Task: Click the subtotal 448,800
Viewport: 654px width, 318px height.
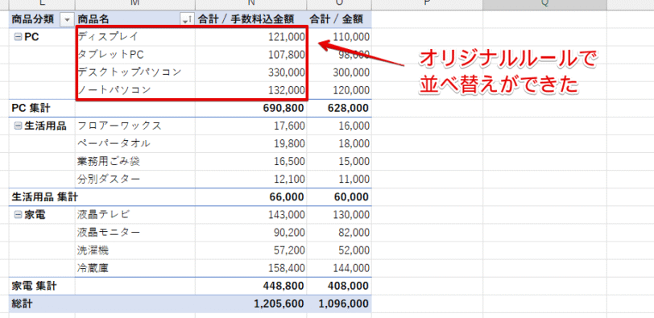Action: pos(284,287)
